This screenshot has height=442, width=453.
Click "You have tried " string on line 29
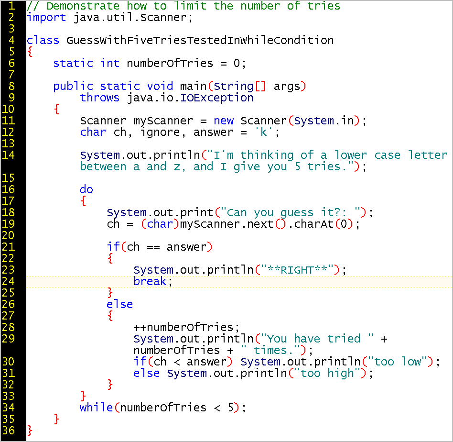(317, 339)
